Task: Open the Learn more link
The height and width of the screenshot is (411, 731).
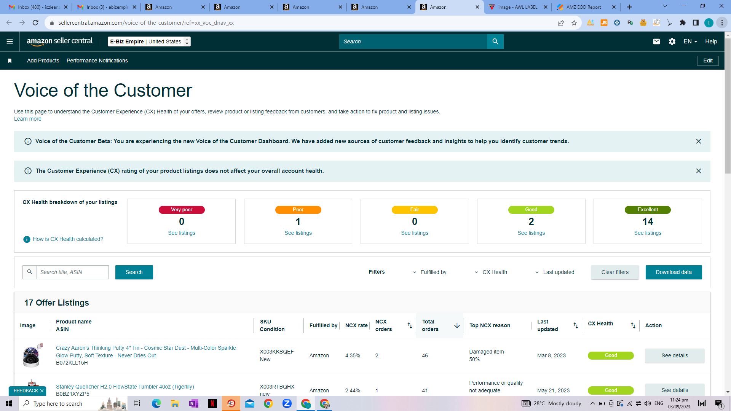Action: (x=28, y=119)
